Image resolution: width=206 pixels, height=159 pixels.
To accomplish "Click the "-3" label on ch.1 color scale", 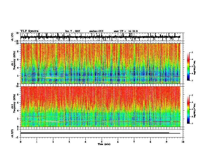I will coord(192,52).
